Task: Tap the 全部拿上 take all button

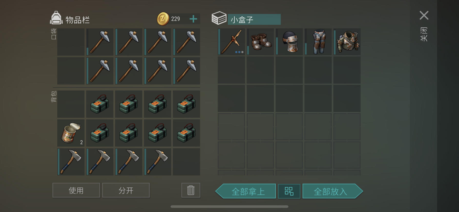Action: click(x=246, y=191)
